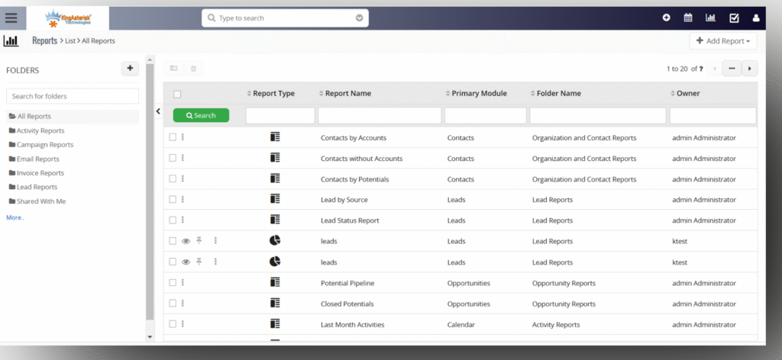Select the Lead Status Report checkbox
782x360 pixels.
click(x=173, y=220)
